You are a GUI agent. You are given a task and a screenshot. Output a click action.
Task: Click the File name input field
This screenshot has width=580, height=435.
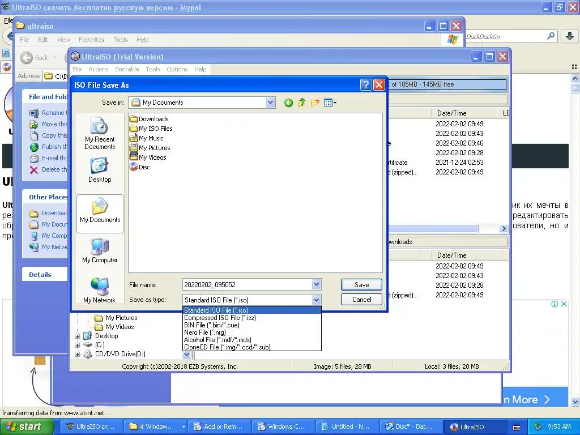coord(247,284)
